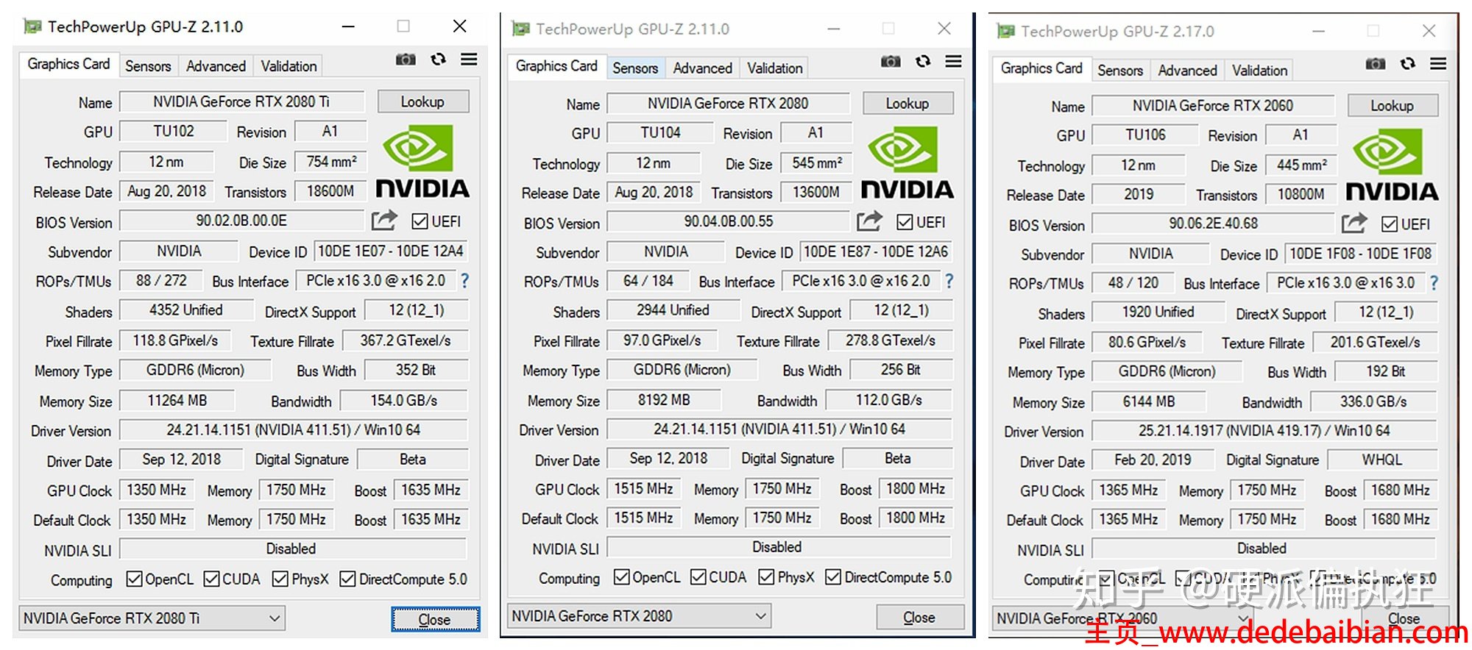The height and width of the screenshot is (650, 1472).
Task: Toggle CUDA checkbox in RTX 2080 window
Action: [698, 577]
